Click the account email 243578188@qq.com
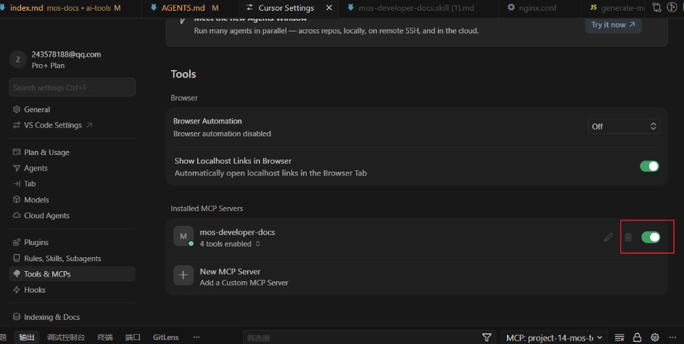This screenshot has height=344, width=684. 66,55
